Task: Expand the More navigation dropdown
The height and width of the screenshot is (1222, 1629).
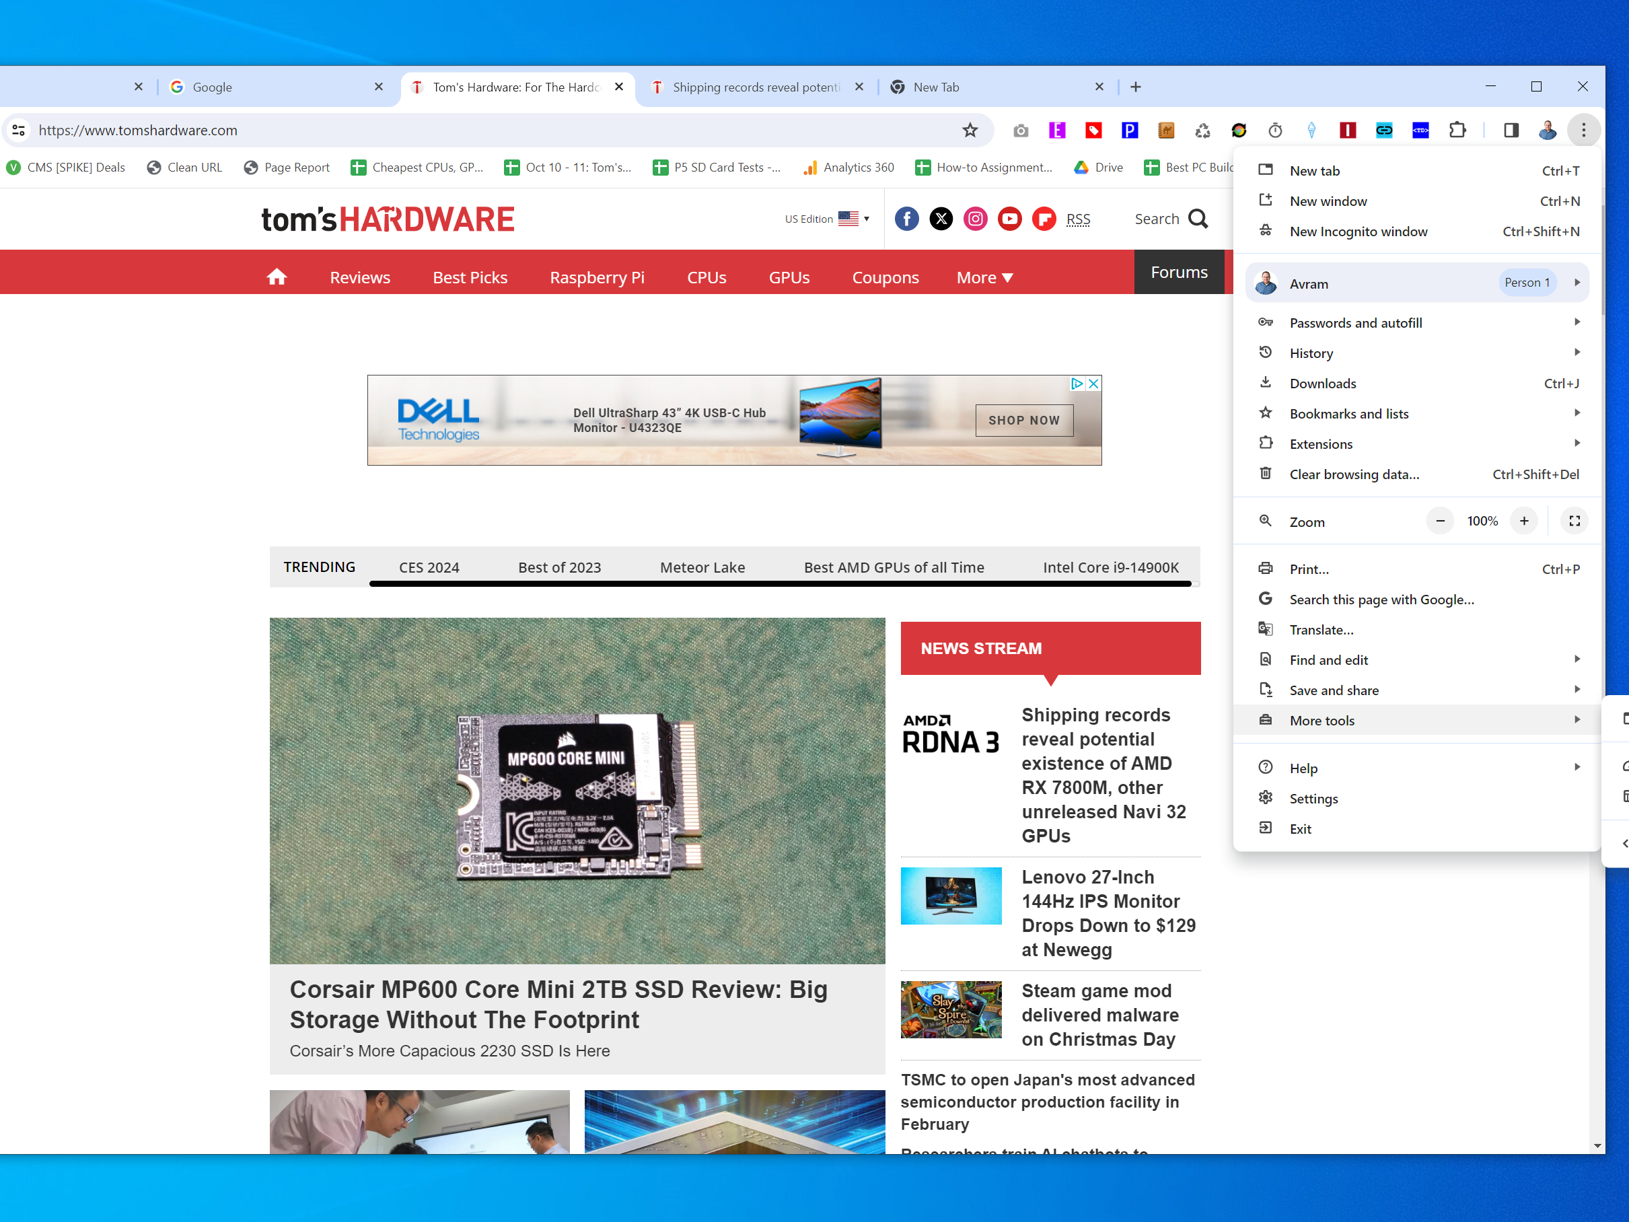Action: coord(984,278)
